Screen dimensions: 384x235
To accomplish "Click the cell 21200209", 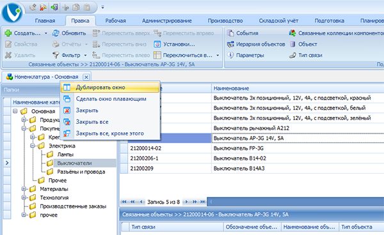I will point(170,169).
